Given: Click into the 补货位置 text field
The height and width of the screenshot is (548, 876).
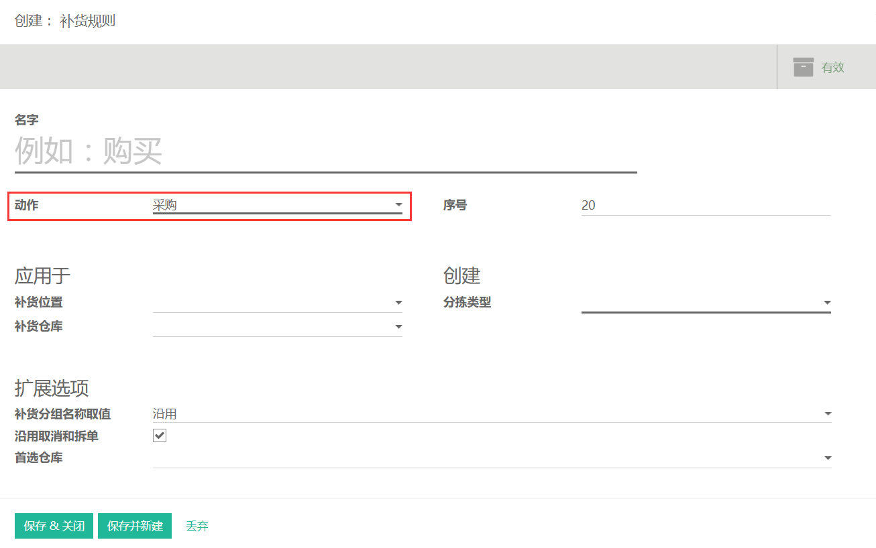Looking at the screenshot, I should [x=272, y=303].
